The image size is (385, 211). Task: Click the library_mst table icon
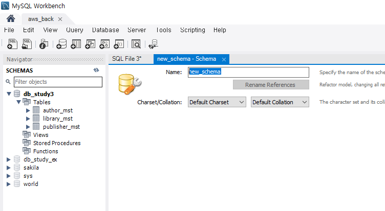36,119
